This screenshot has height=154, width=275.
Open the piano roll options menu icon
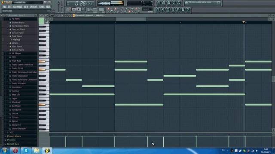coord(40,15)
